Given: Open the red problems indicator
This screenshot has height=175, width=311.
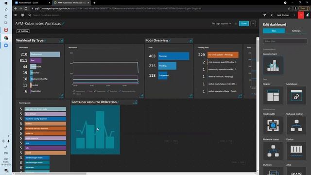Looking at the screenshot, I should (301, 15).
